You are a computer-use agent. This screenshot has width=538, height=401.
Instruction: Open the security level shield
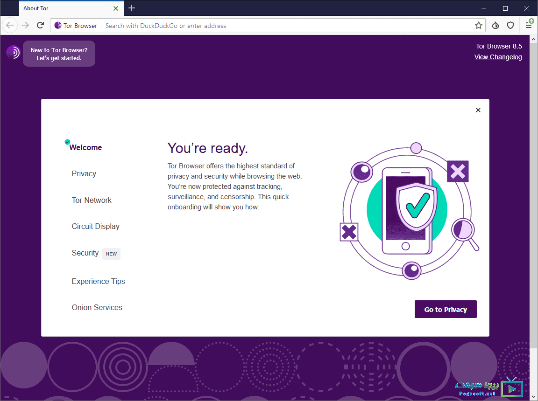(x=510, y=25)
